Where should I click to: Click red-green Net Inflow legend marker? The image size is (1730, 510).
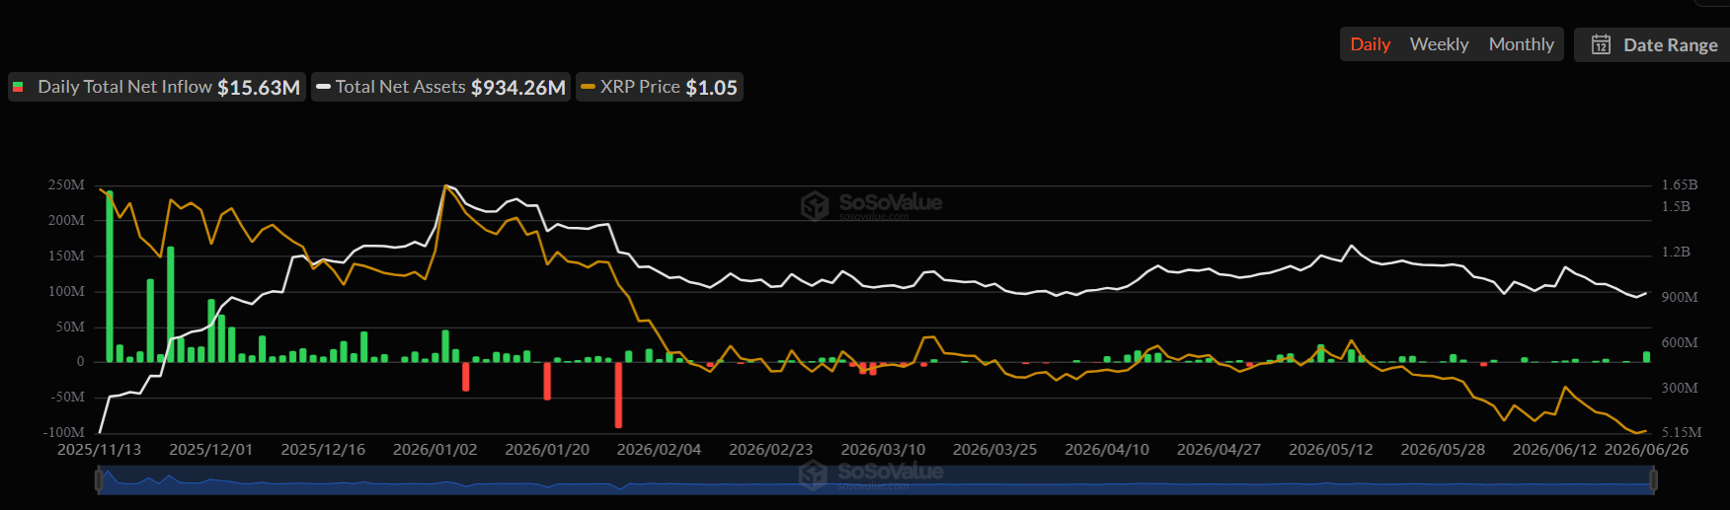(x=18, y=87)
